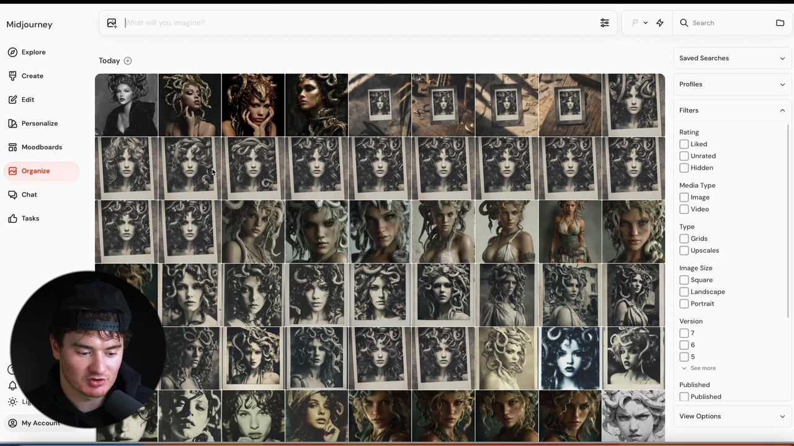Click the Tasks thumbs-up icon
The width and height of the screenshot is (794, 446).
tap(12, 218)
